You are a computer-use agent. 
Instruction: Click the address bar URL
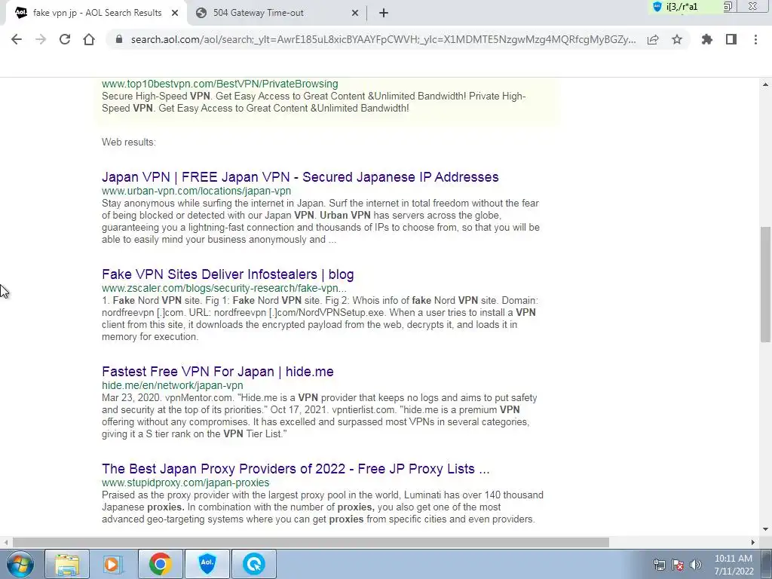383,39
